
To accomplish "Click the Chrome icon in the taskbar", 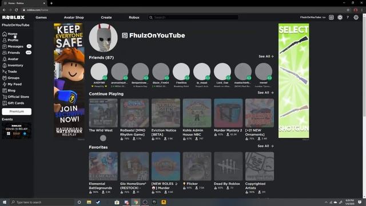I will pyautogui.click(x=136, y=202).
